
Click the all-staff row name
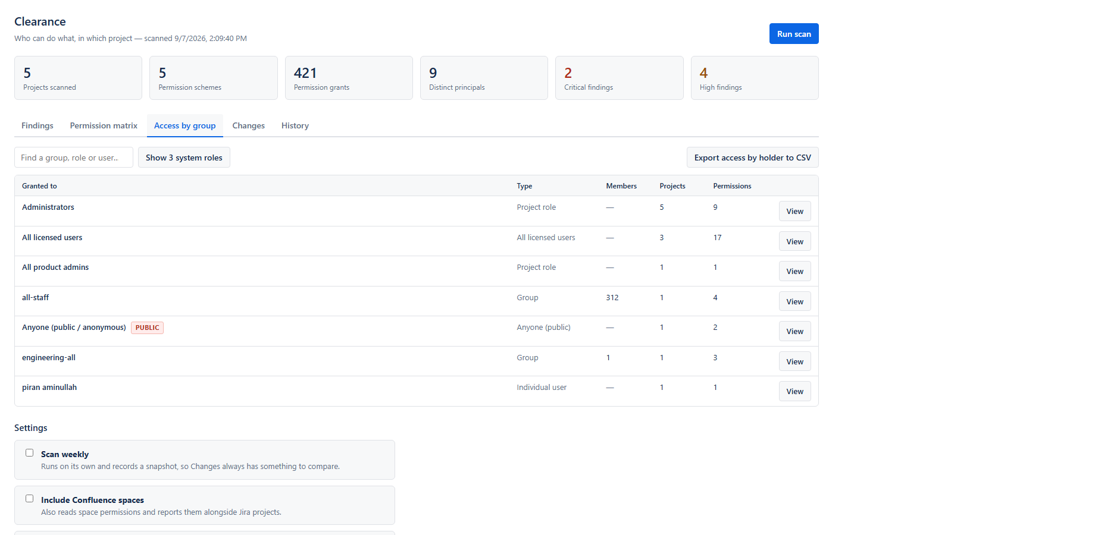36,298
